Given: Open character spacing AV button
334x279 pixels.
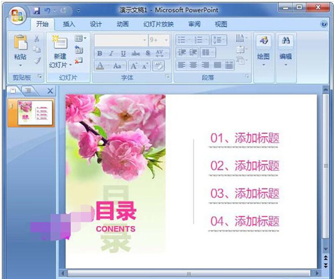Looking at the screenshot, I should coord(161,54).
